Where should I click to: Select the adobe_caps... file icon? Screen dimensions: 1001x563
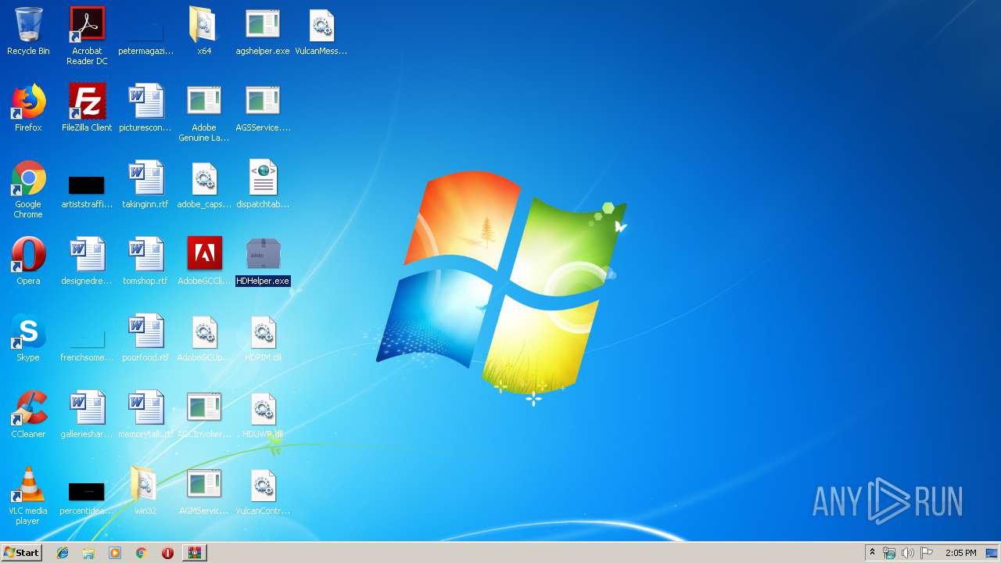[x=204, y=186]
